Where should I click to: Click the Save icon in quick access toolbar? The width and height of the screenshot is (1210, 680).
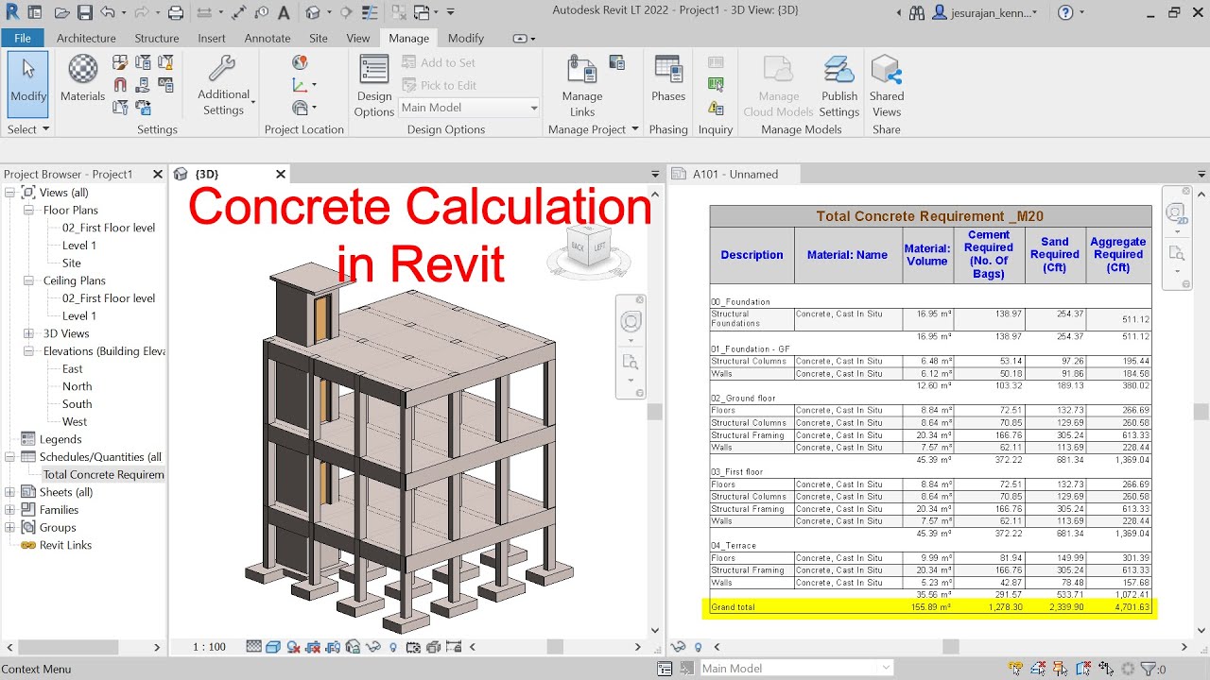point(85,13)
